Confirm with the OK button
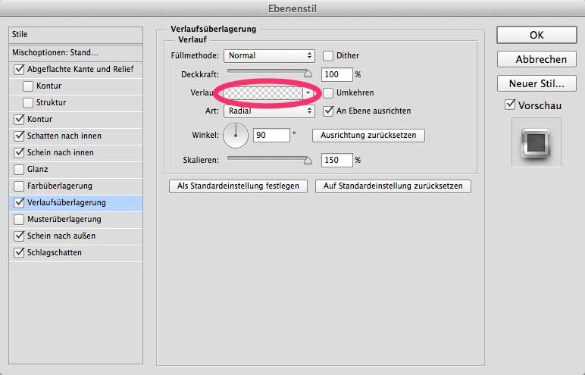The image size is (585, 375). (x=537, y=35)
